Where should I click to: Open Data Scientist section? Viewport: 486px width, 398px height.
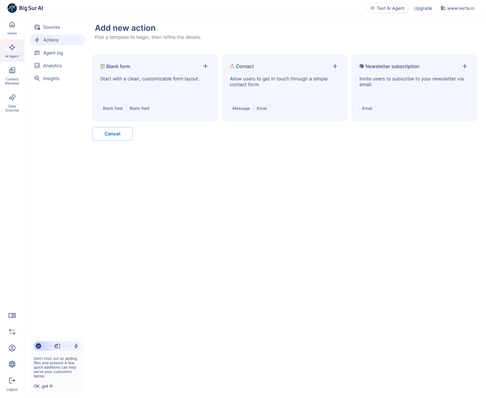12,102
